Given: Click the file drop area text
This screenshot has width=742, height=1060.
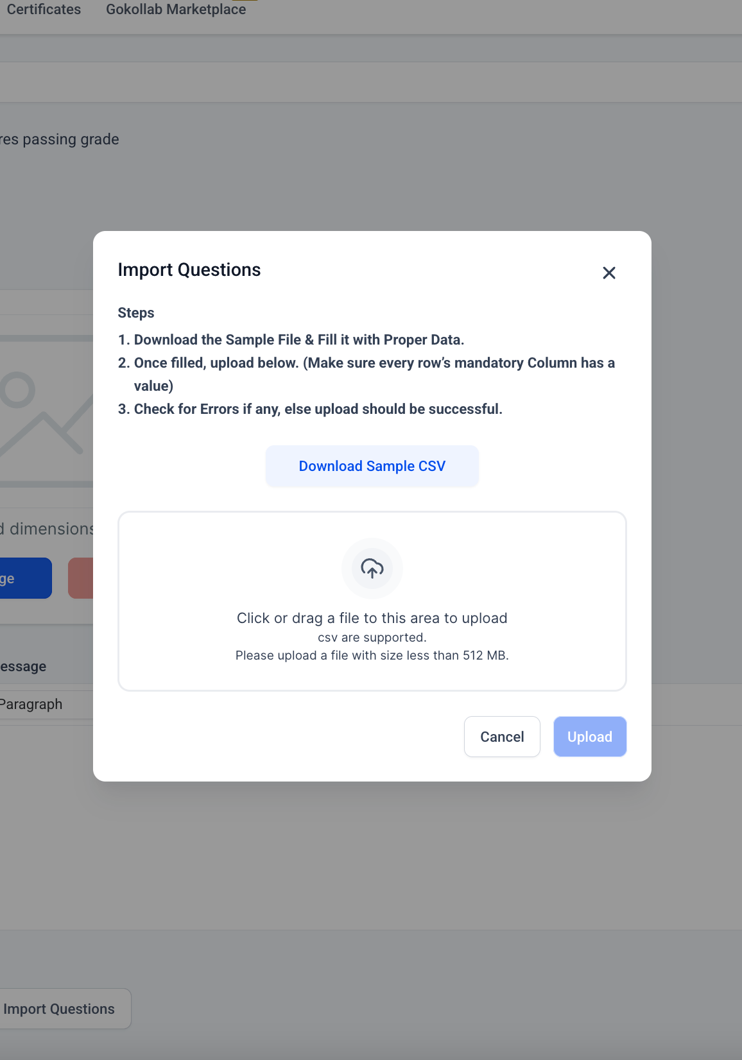Looking at the screenshot, I should pyautogui.click(x=372, y=618).
